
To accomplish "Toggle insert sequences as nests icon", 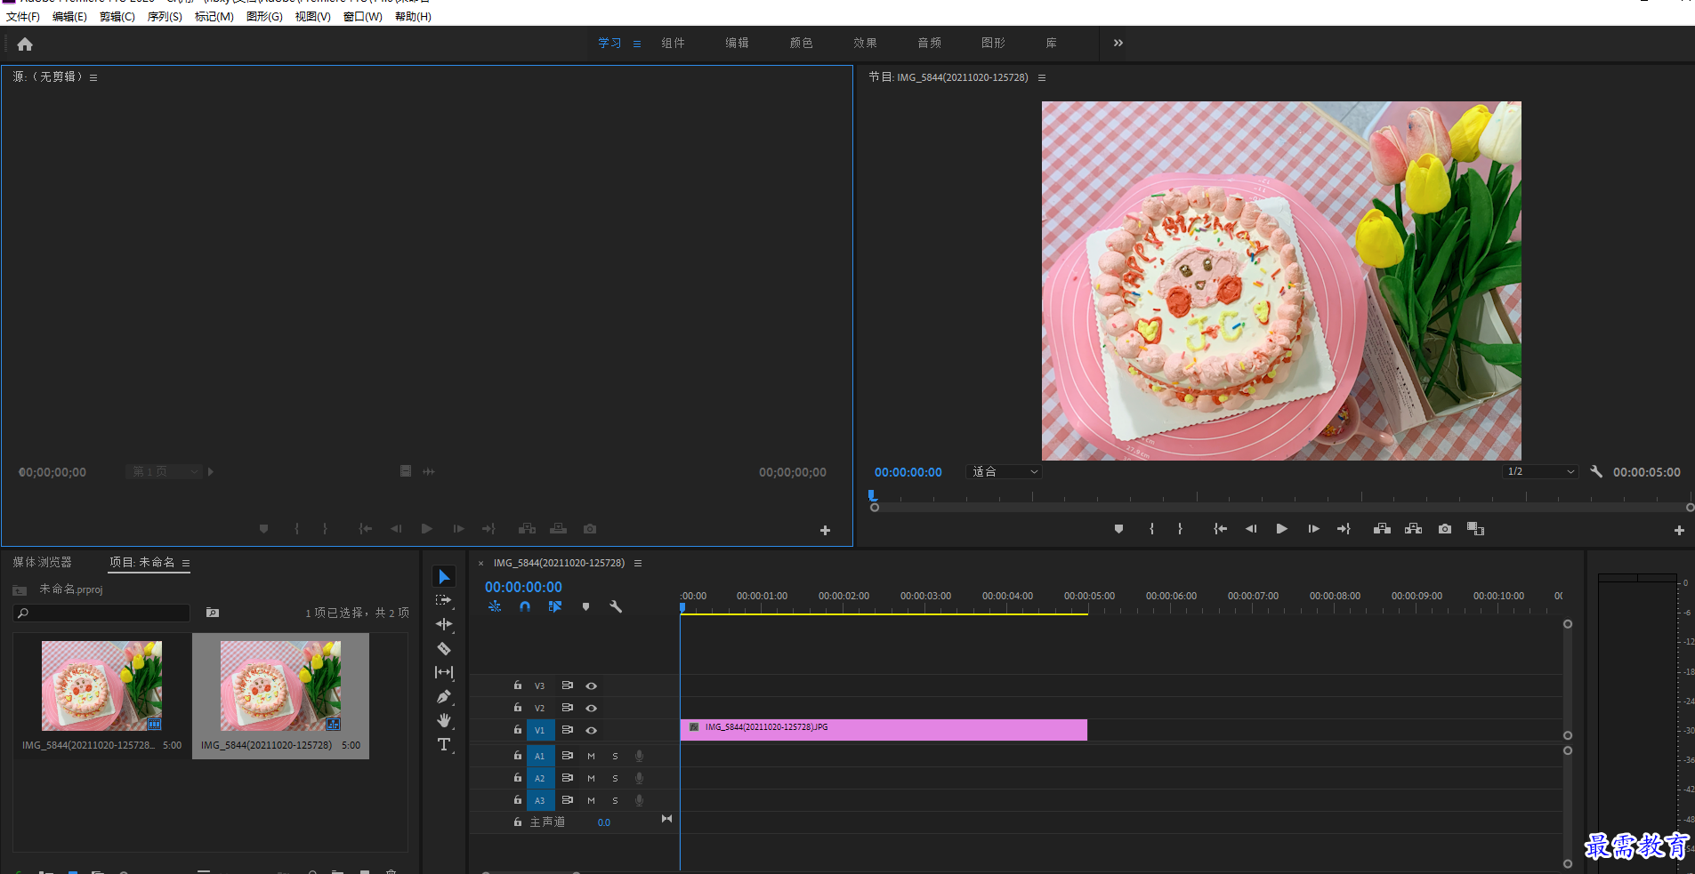I will [x=495, y=606].
